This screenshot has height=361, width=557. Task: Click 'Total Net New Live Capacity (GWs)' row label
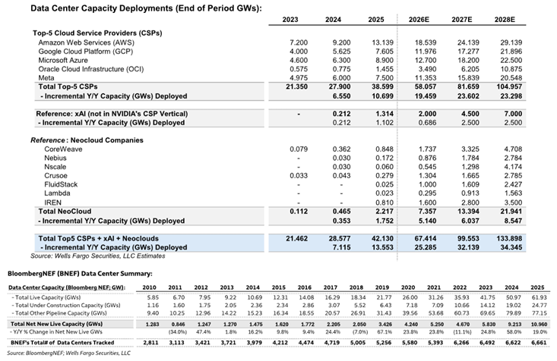click(57, 324)
